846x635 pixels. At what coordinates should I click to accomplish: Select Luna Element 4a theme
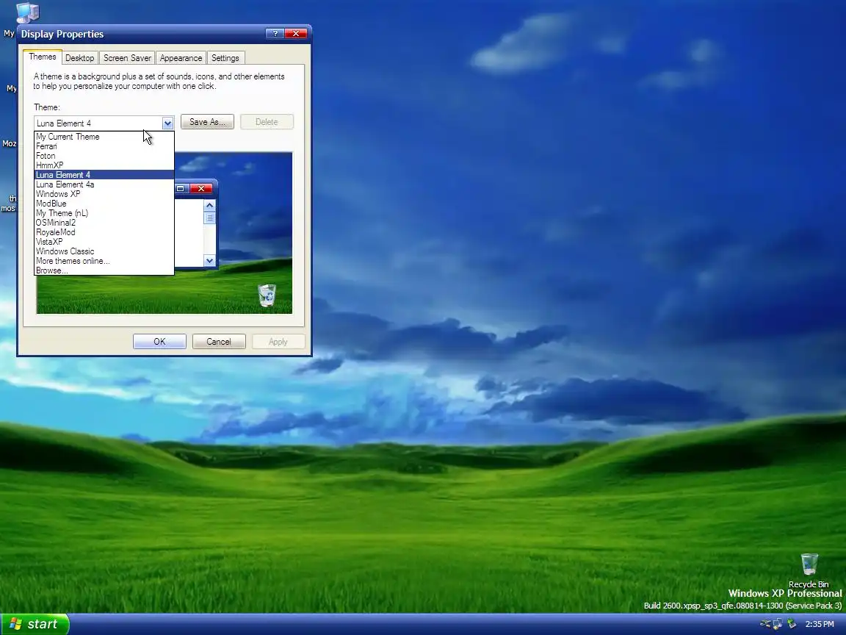coord(104,184)
